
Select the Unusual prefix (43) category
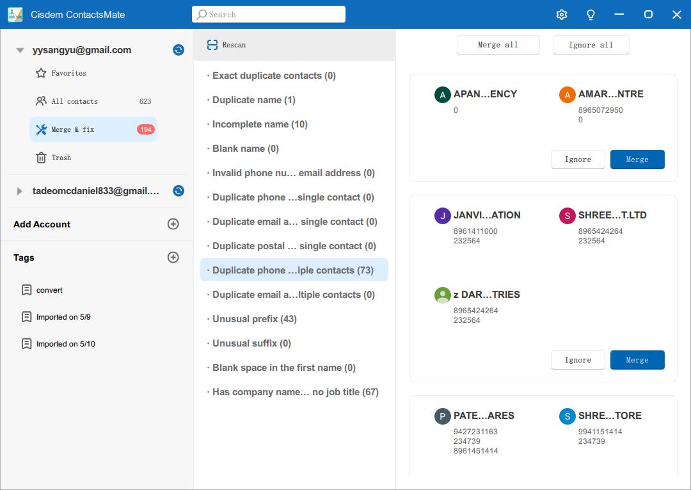click(x=254, y=319)
